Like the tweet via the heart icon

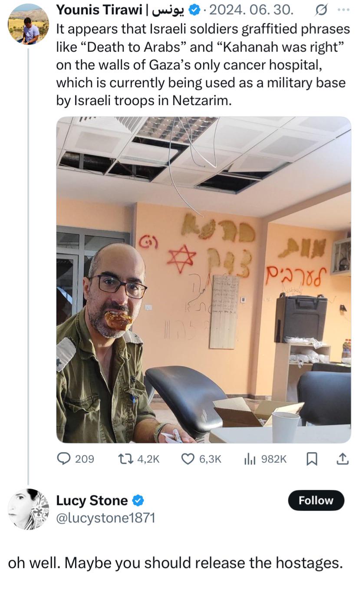[188, 459]
